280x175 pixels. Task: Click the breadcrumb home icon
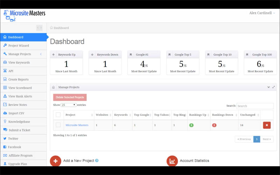pyautogui.click(x=51, y=28)
